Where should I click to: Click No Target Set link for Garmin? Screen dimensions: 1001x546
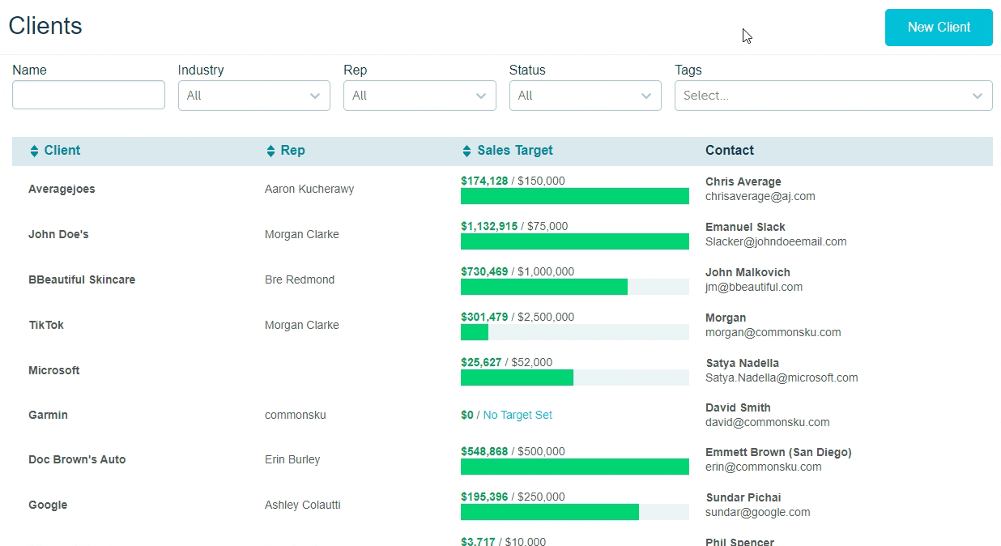518,415
